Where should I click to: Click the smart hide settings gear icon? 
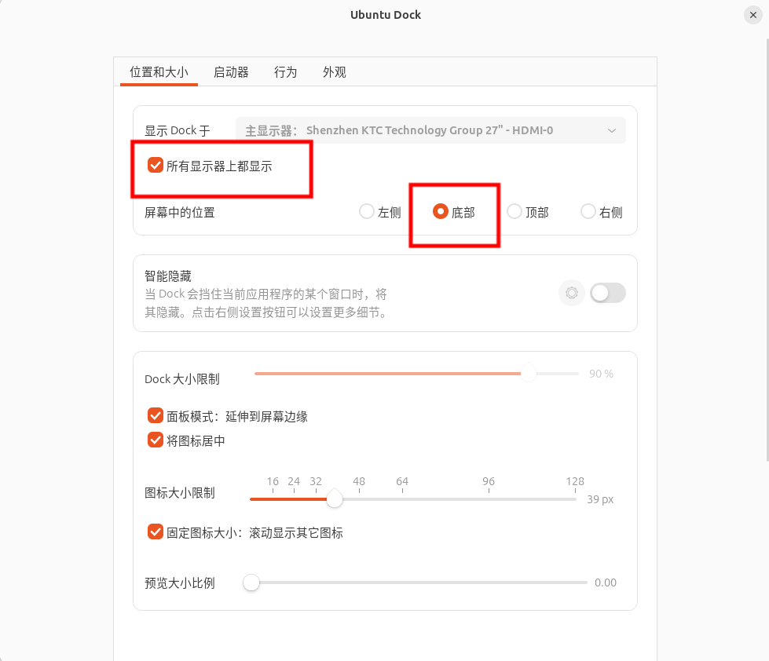pyautogui.click(x=571, y=293)
